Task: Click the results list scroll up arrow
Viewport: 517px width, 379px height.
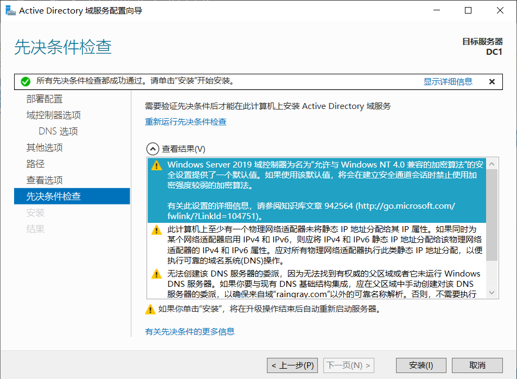Action: 492,164
